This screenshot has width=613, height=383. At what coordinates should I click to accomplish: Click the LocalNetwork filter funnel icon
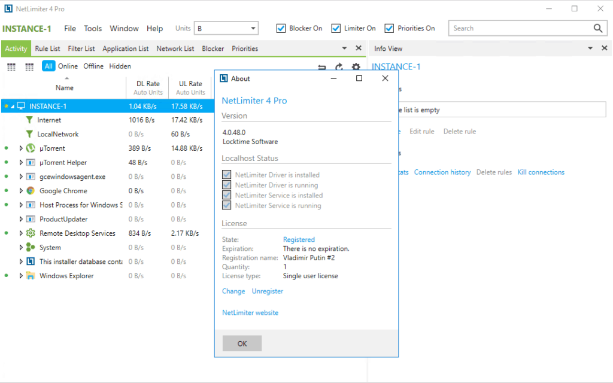click(29, 134)
